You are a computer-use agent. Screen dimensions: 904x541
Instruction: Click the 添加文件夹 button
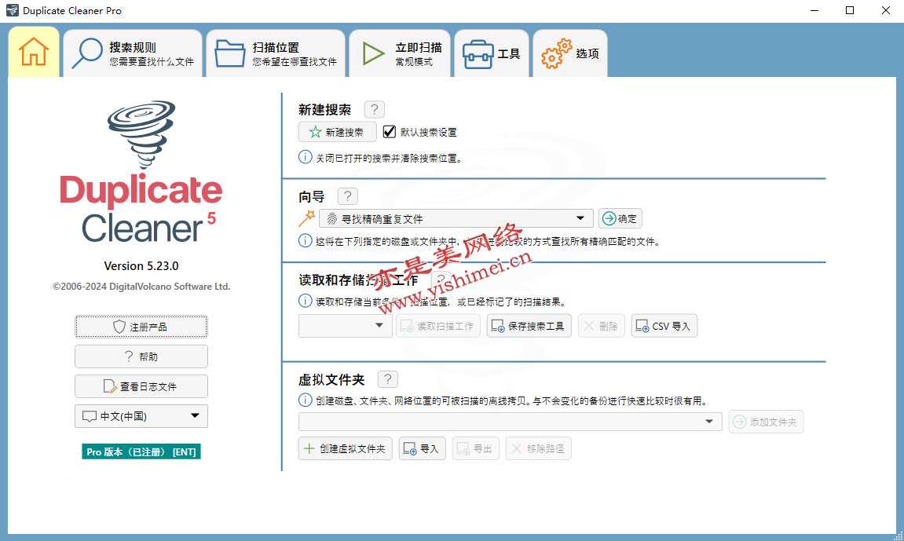point(766,422)
